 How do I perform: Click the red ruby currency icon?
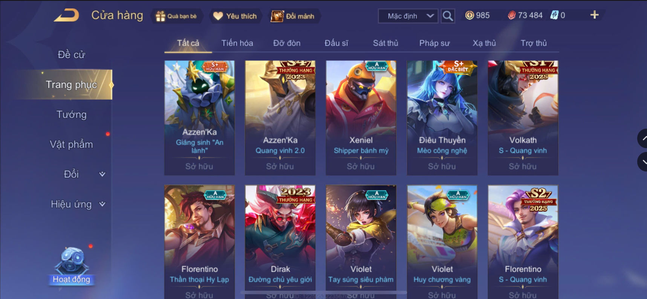[x=511, y=15]
